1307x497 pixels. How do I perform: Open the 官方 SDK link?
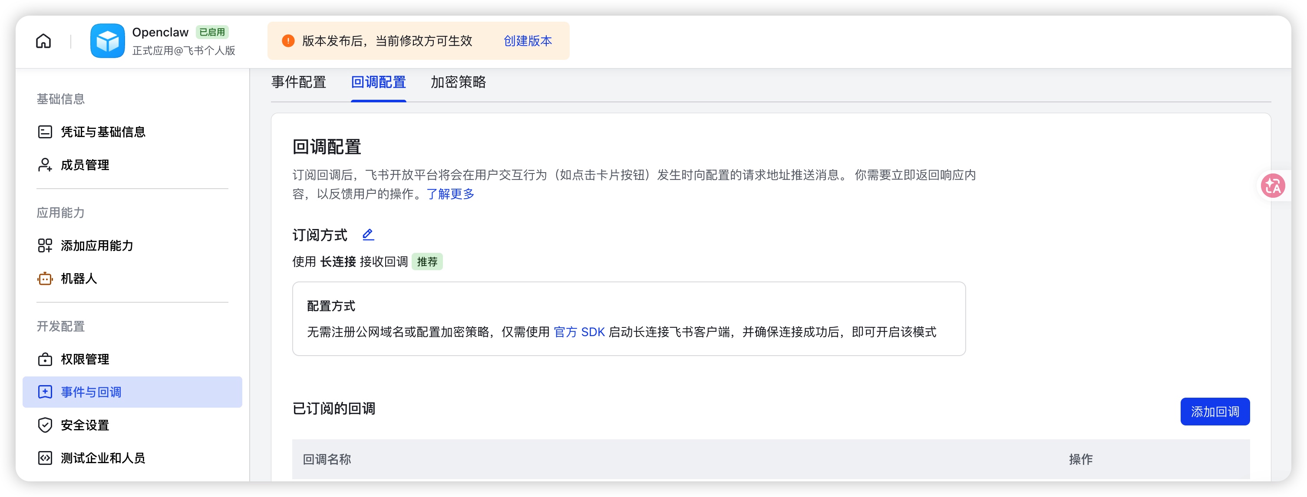click(x=579, y=332)
